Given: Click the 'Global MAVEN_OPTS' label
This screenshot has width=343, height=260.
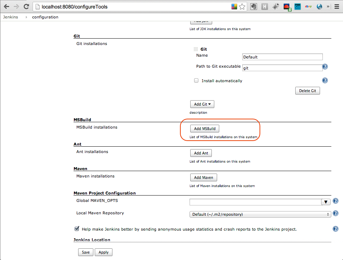Looking at the screenshot, I should point(97,200).
